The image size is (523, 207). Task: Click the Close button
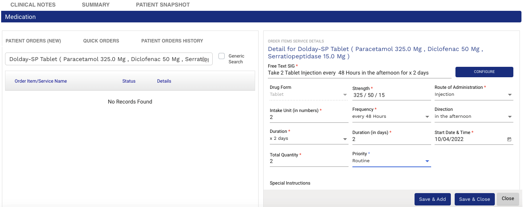point(508,199)
